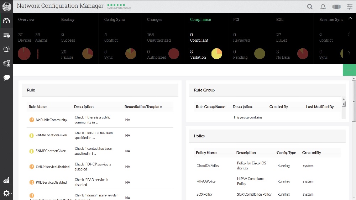Click the EOL pie chart
The width and height of the screenshot is (356, 200).
pos(303,54)
